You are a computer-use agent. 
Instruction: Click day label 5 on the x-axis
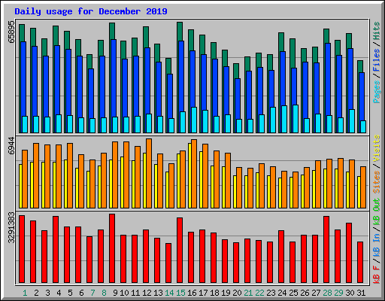pos(70,293)
